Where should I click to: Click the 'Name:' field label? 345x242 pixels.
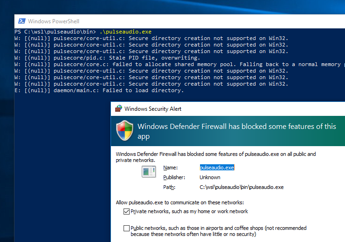(x=171, y=167)
